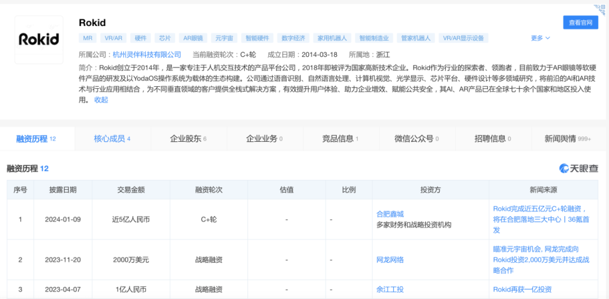Click the 比例 column header
The image size is (609, 299).
point(349,190)
